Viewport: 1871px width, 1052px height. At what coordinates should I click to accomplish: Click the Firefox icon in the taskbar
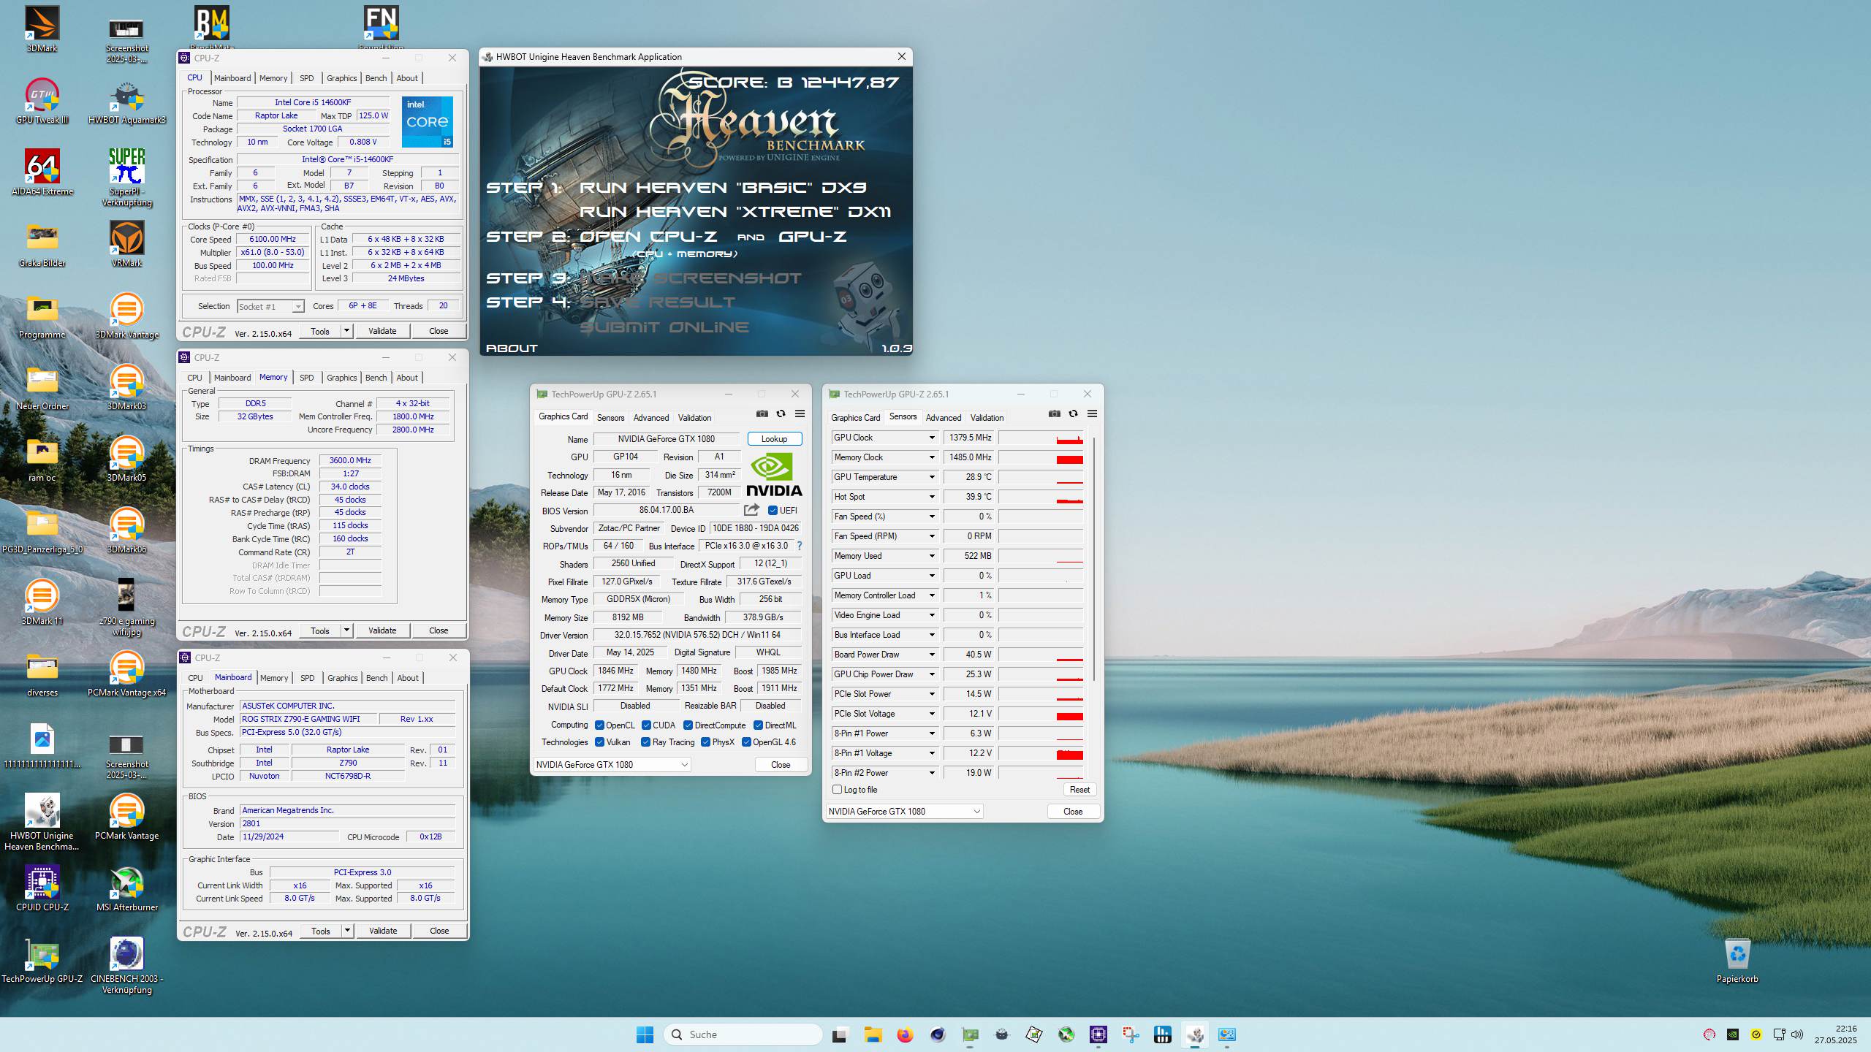[x=905, y=1034]
